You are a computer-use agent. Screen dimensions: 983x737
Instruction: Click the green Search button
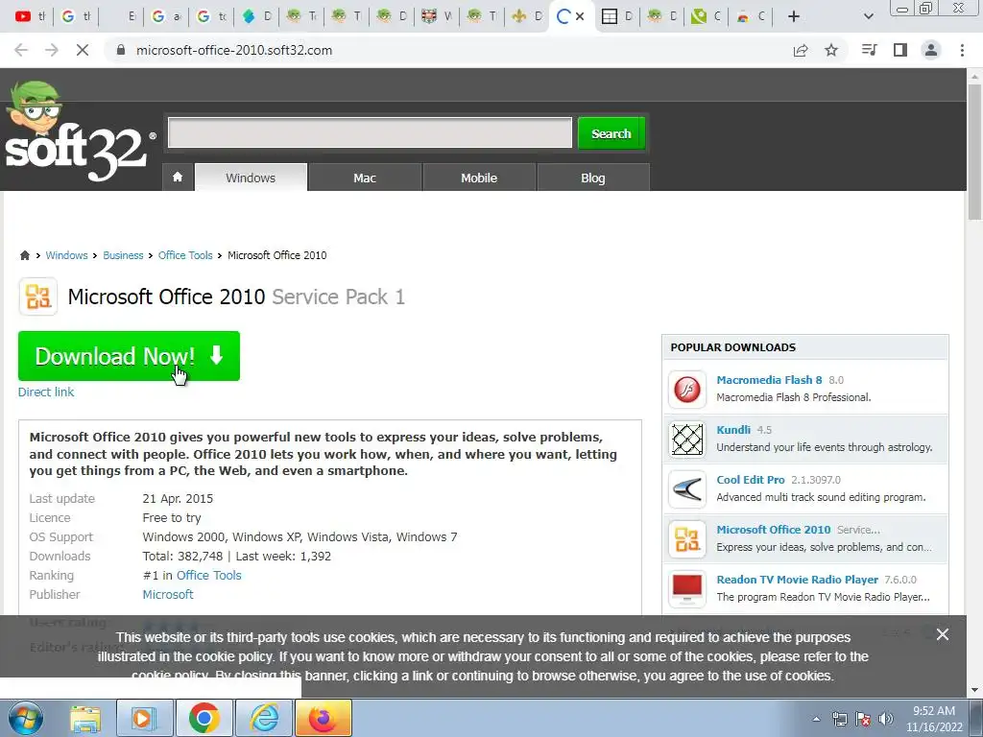click(611, 133)
